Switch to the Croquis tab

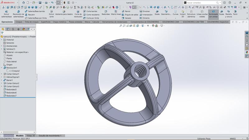click(x=19, y=22)
